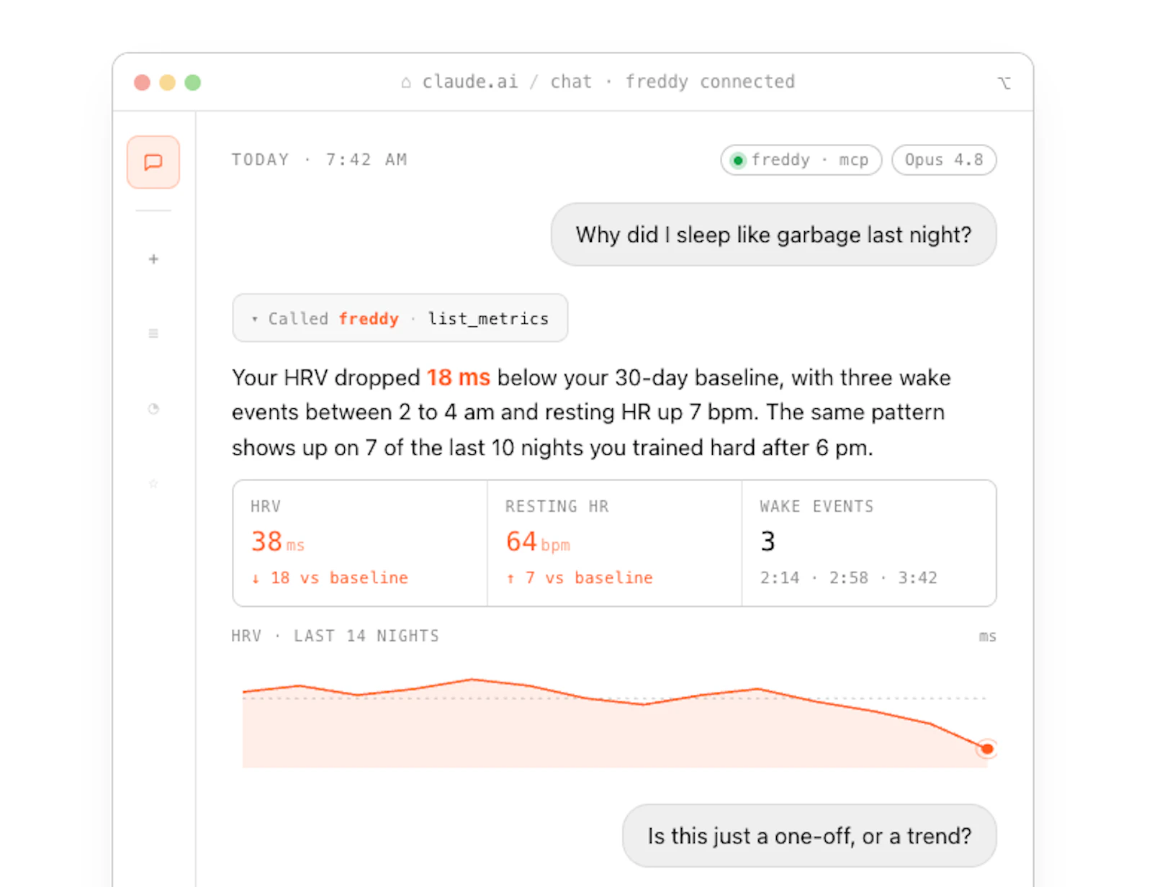
Task: Open the list menu sidebar icon
Action: tap(153, 333)
